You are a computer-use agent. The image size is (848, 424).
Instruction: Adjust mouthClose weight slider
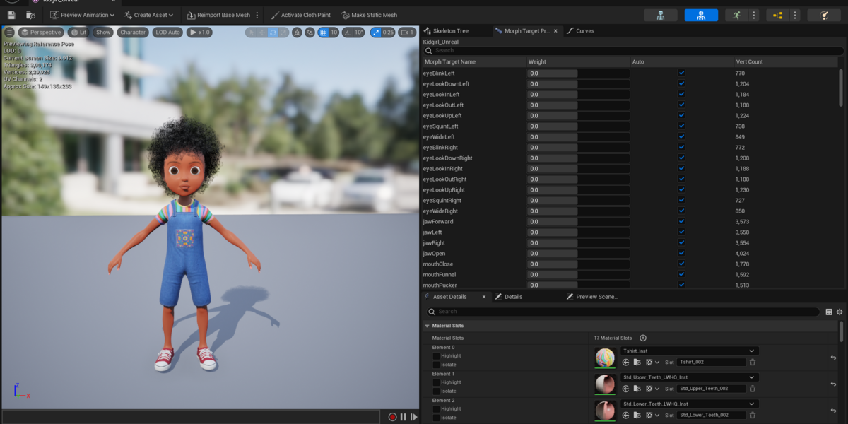(x=577, y=264)
